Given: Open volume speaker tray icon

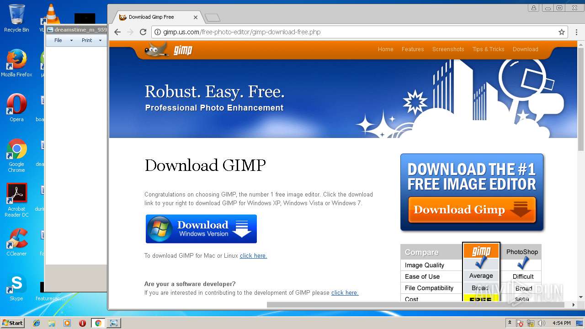Looking at the screenshot, I should point(542,323).
